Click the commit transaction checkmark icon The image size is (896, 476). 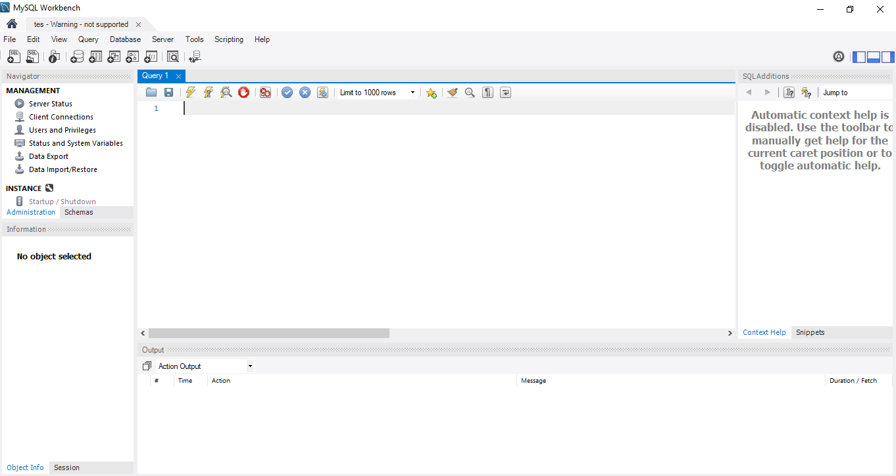pos(287,93)
